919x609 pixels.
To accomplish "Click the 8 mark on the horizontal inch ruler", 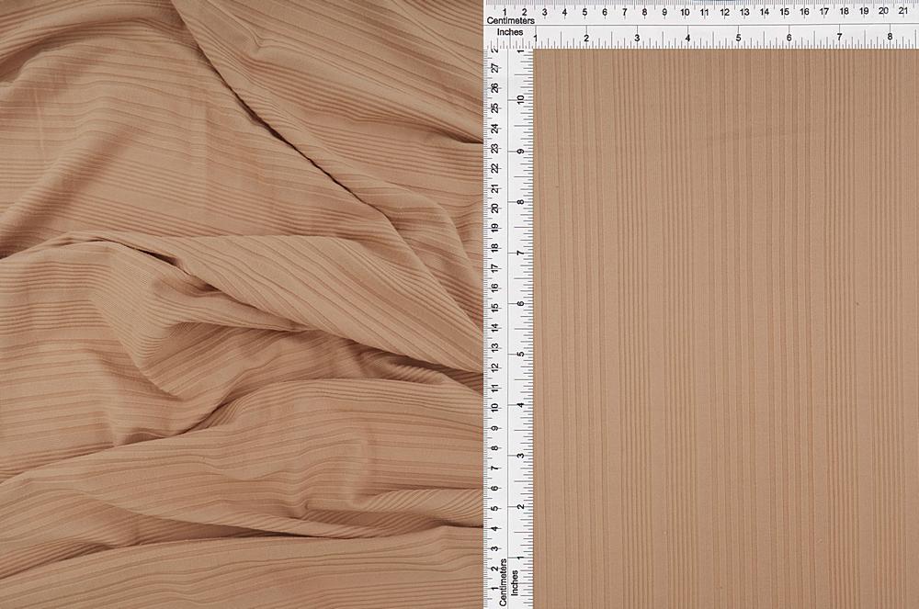I will (x=890, y=37).
